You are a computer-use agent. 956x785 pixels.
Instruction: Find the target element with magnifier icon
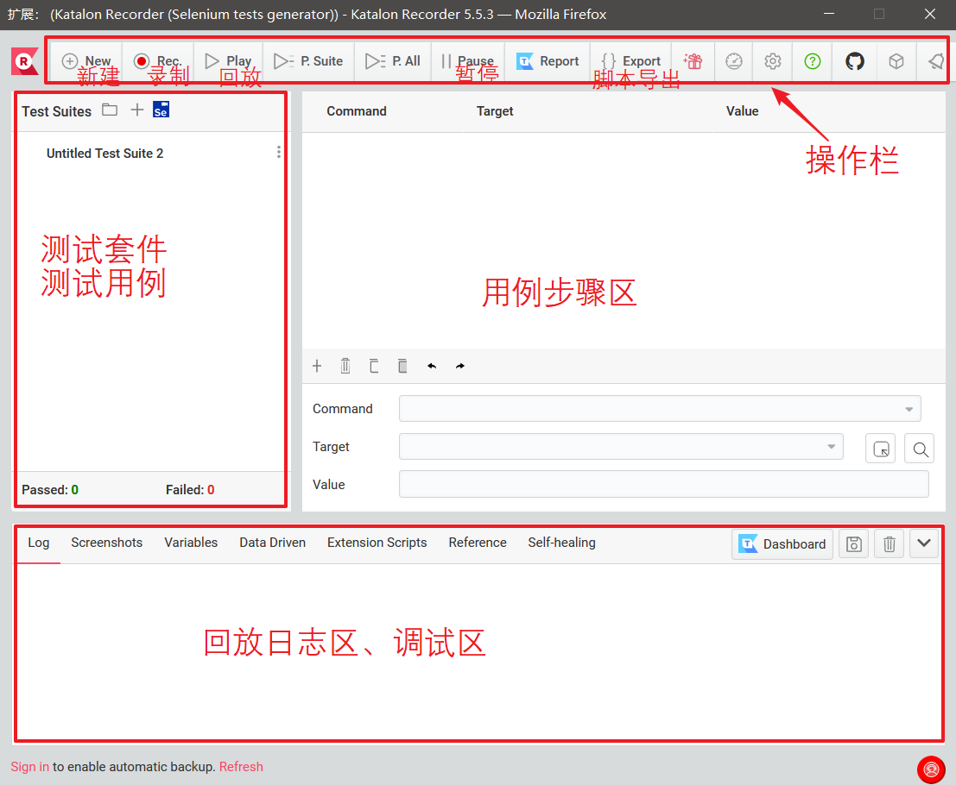tap(920, 449)
